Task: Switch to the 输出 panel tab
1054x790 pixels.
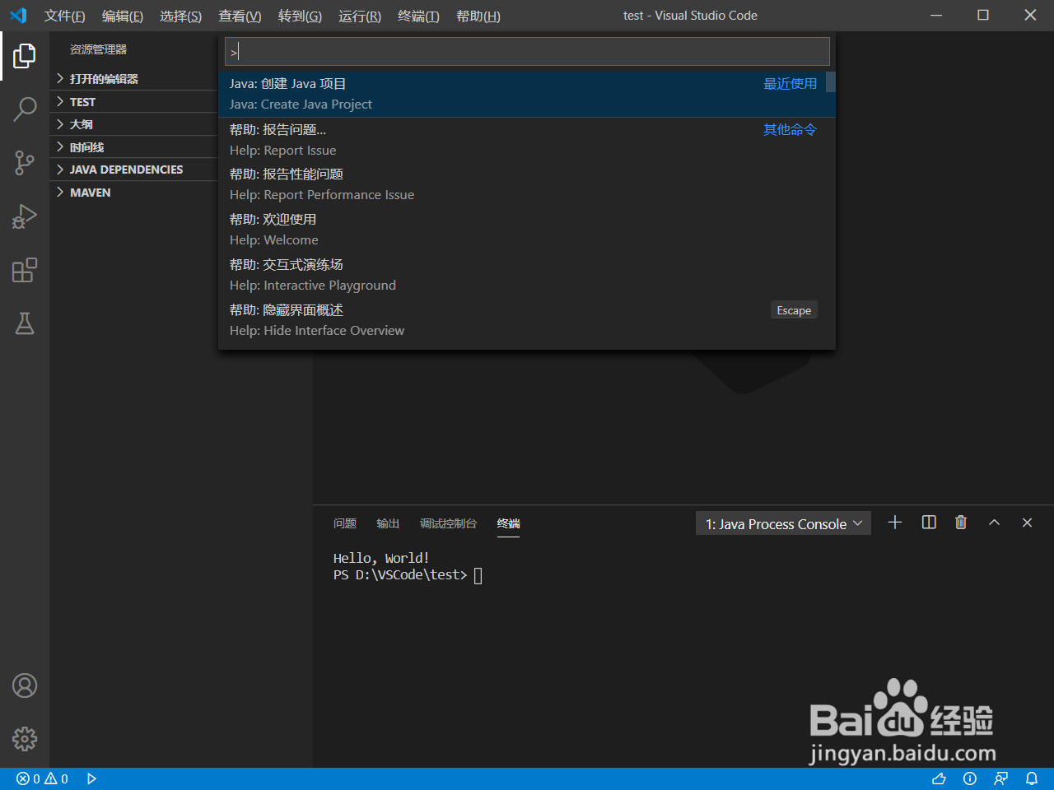Action: coord(388,523)
